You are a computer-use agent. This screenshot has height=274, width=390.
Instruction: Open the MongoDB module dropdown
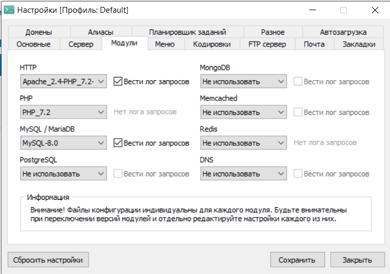coord(243,82)
